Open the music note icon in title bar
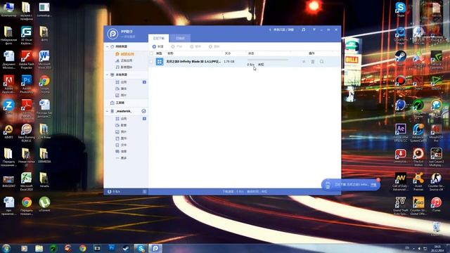 click(303, 30)
